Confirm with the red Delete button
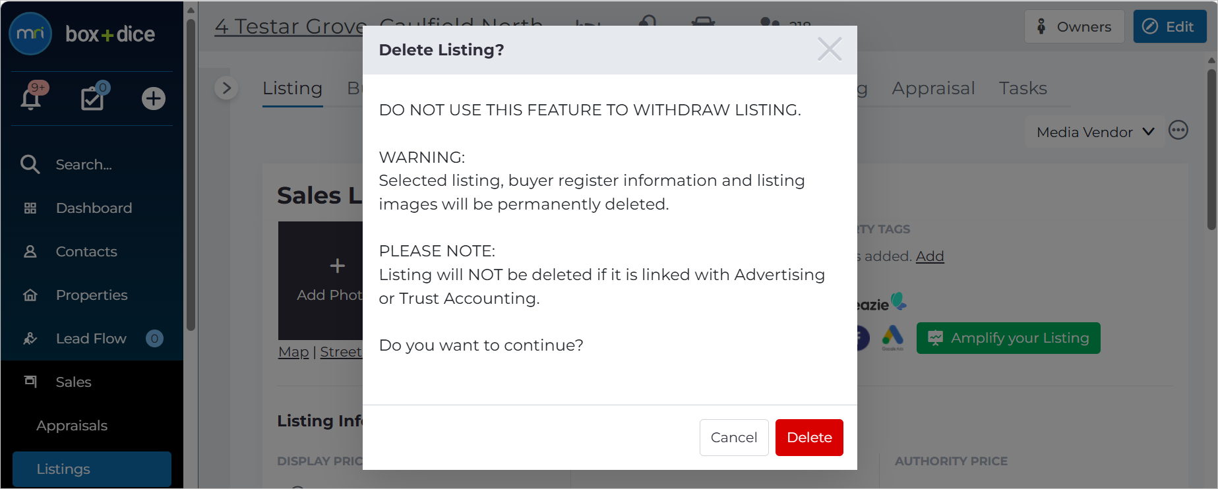Screen dimensions: 1218x489 tap(809, 438)
